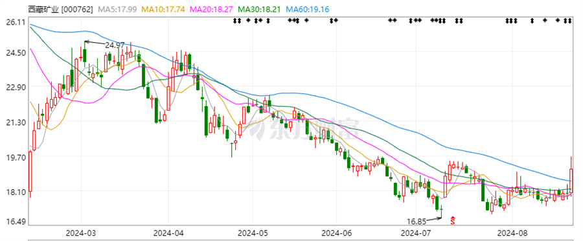Select the MA30:18.21 indicator label
Screen dimensions: 583x241
(260, 9)
